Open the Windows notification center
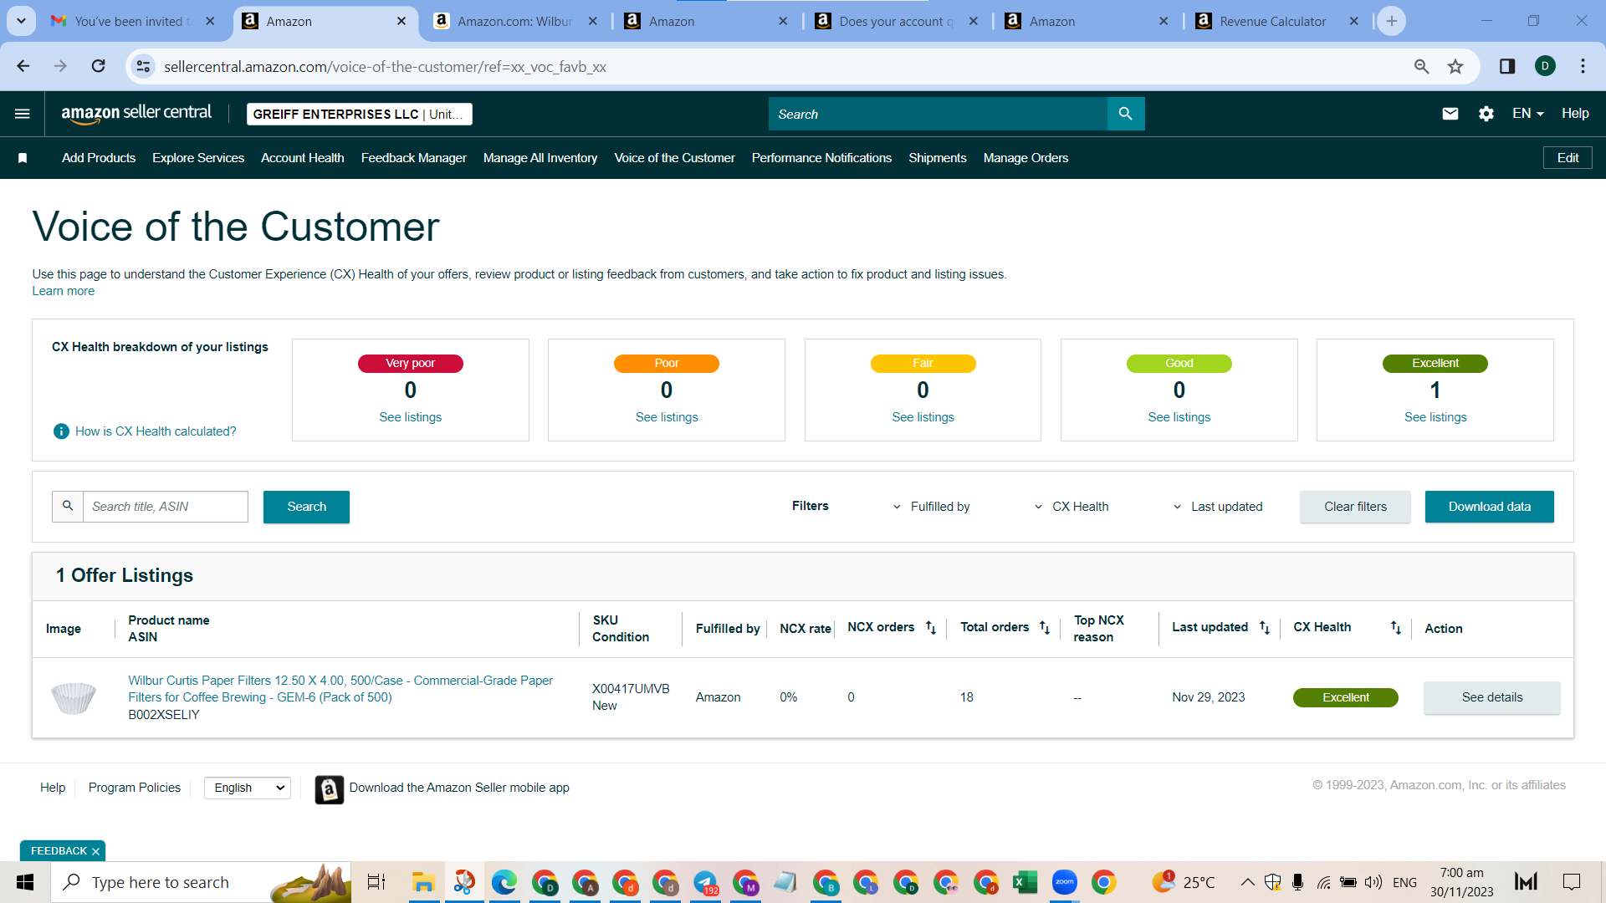Image resolution: width=1606 pixels, height=903 pixels. (x=1573, y=882)
